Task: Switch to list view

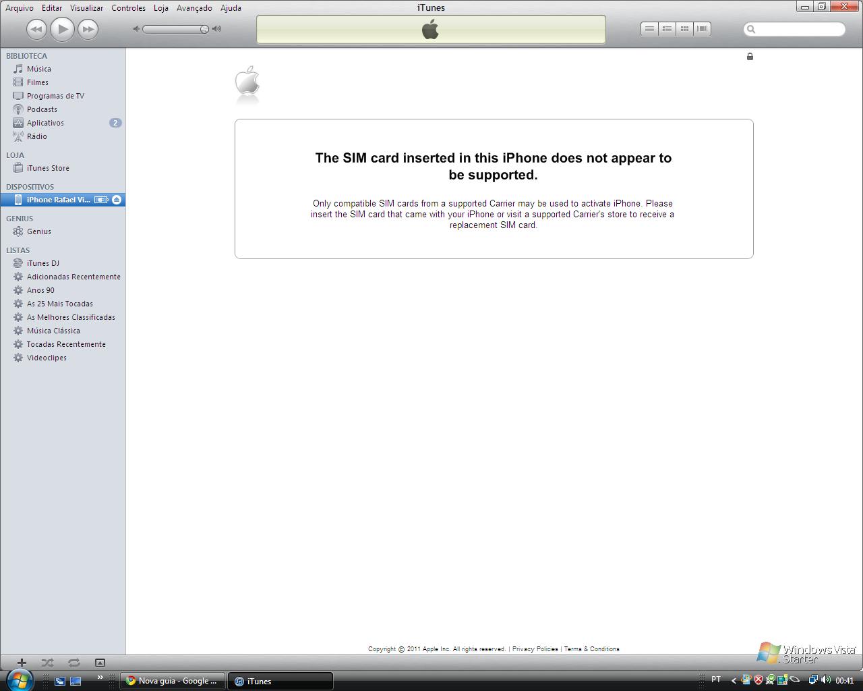Action: 649,29
